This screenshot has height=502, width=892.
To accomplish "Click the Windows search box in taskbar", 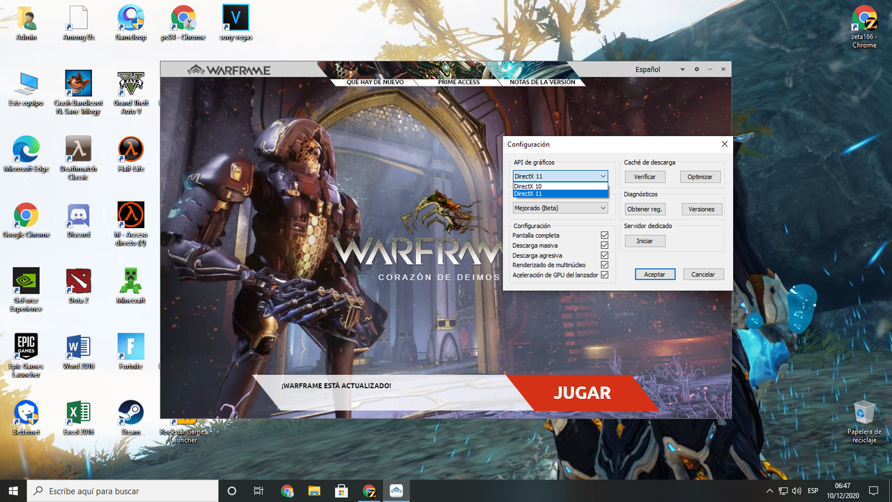I will tap(122, 491).
